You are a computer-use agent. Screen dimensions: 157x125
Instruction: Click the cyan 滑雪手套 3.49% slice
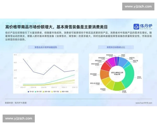click(127, 65)
